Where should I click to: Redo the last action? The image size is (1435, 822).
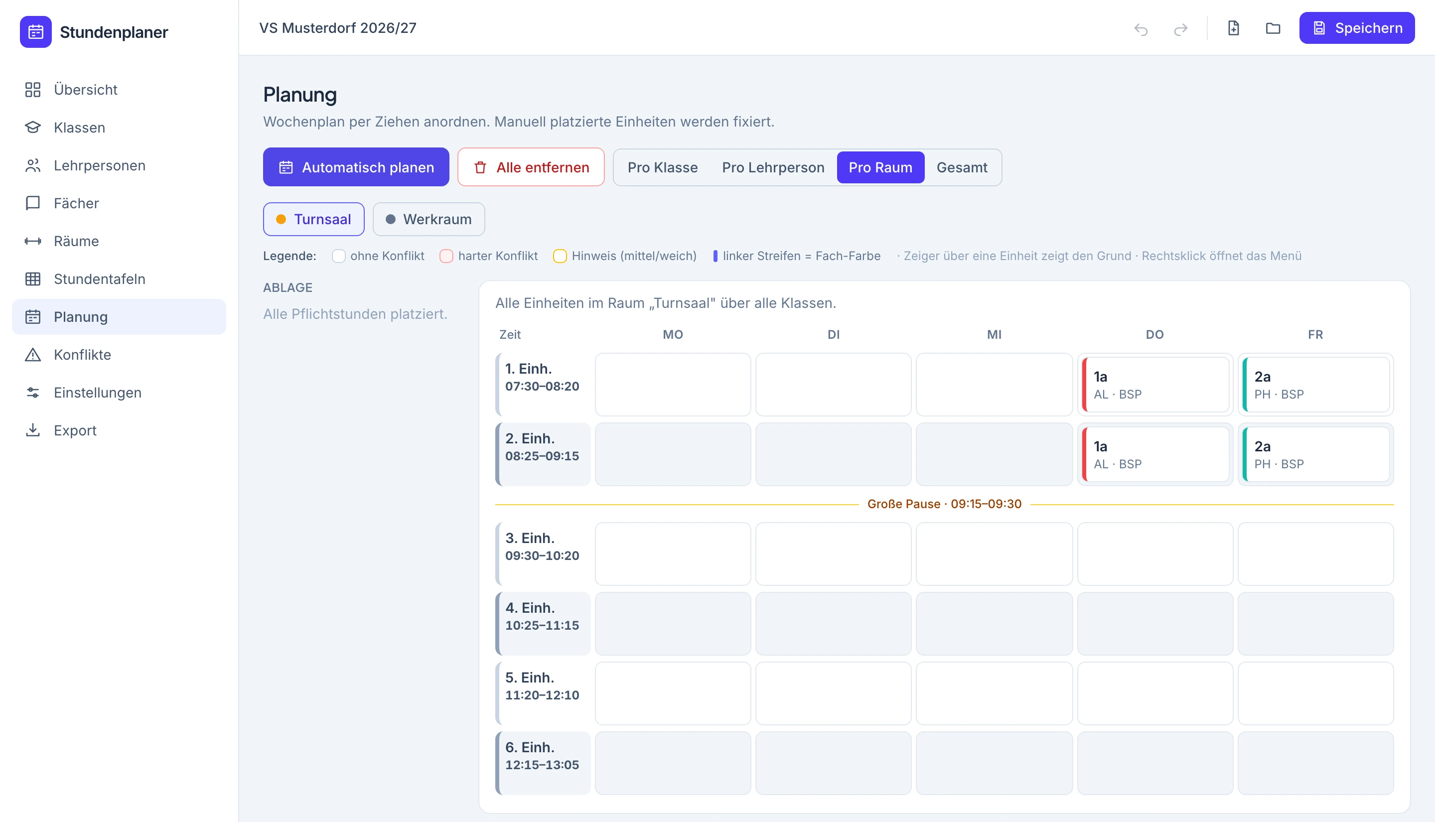1180,29
